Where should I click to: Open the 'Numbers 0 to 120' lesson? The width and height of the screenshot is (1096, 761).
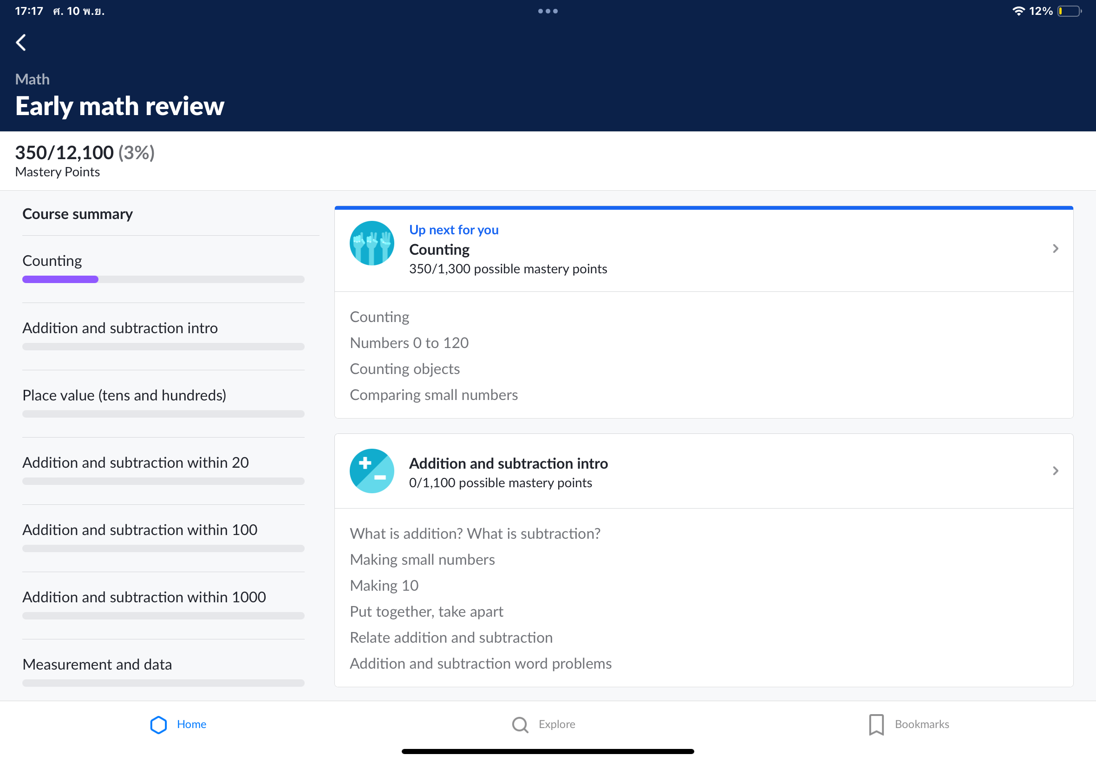tap(409, 343)
